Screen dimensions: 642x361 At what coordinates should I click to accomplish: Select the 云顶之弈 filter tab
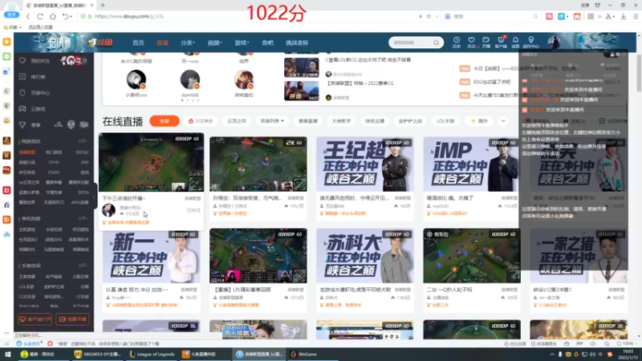[237, 121]
